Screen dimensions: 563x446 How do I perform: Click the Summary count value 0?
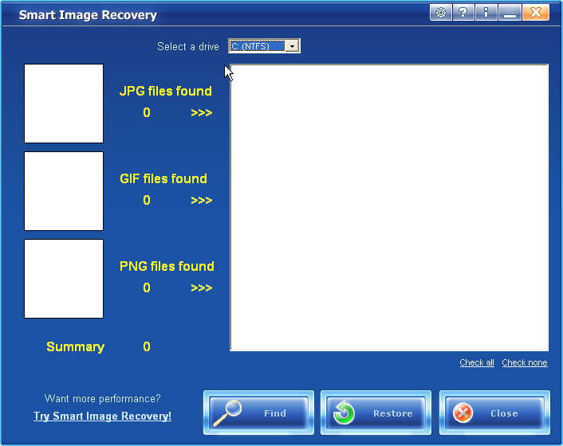point(147,346)
